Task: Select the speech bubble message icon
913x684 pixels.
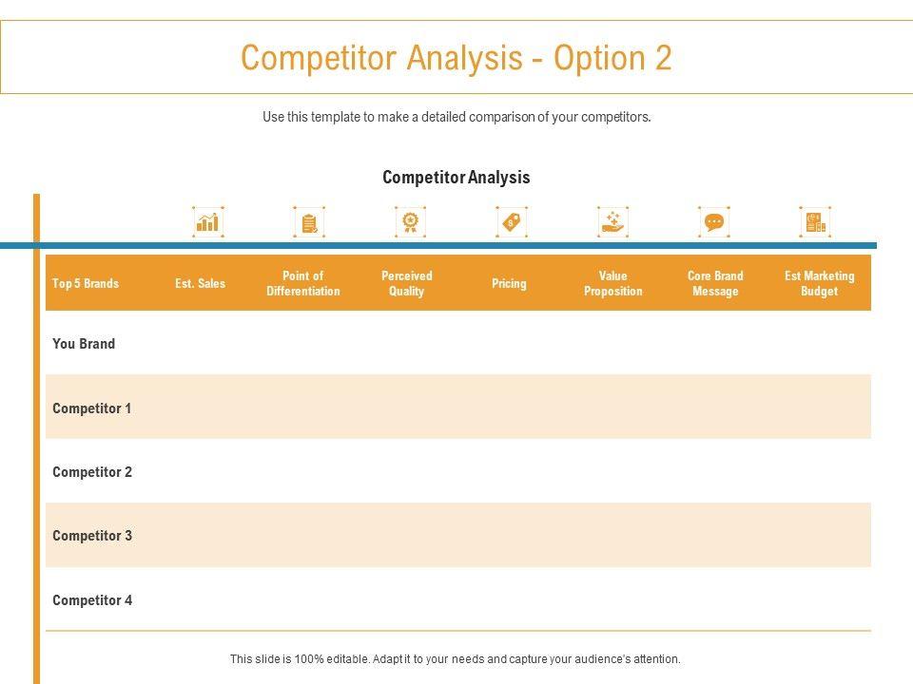Action: point(714,222)
